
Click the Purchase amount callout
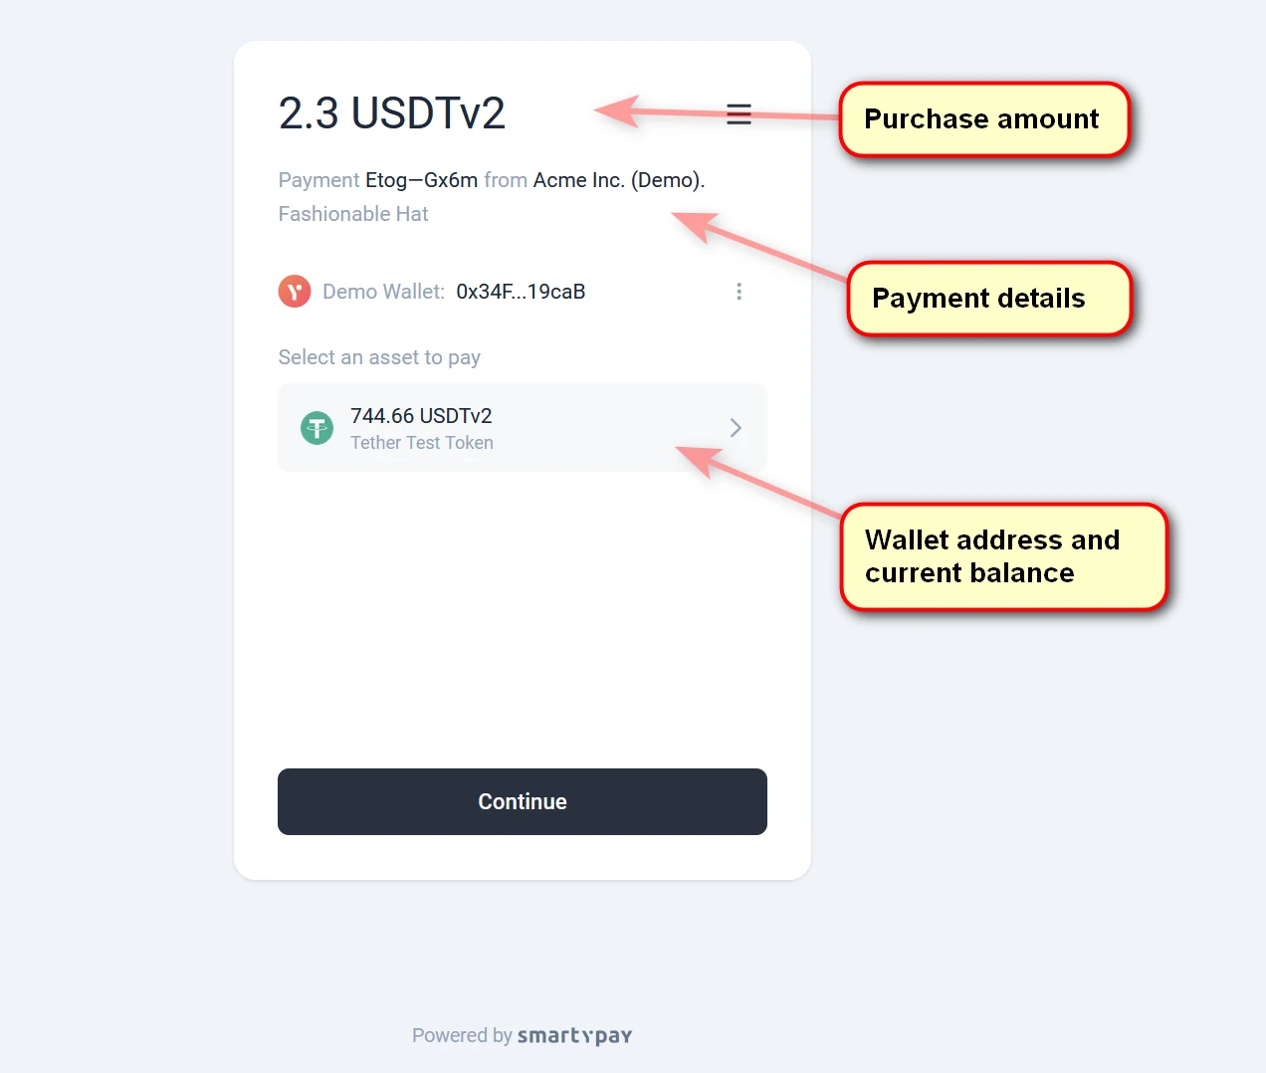983,119
